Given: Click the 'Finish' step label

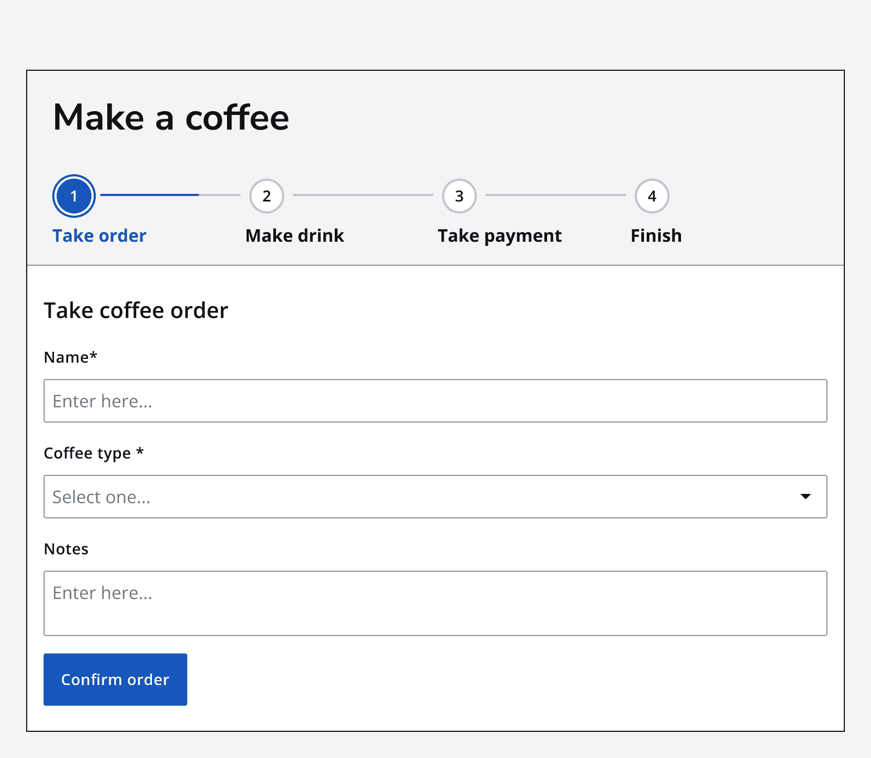Looking at the screenshot, I should click(655, 235).
